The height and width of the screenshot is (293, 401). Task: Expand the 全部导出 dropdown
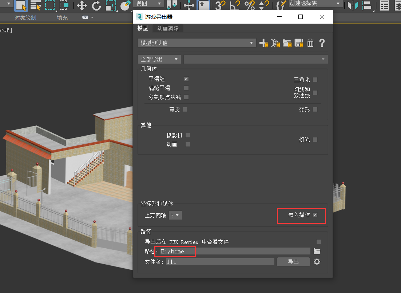click(x=176, y=59)
